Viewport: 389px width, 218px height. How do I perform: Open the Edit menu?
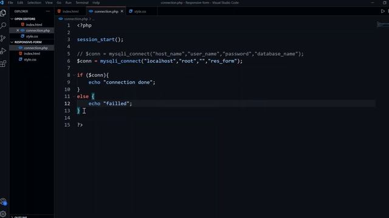tap(20, 2)
